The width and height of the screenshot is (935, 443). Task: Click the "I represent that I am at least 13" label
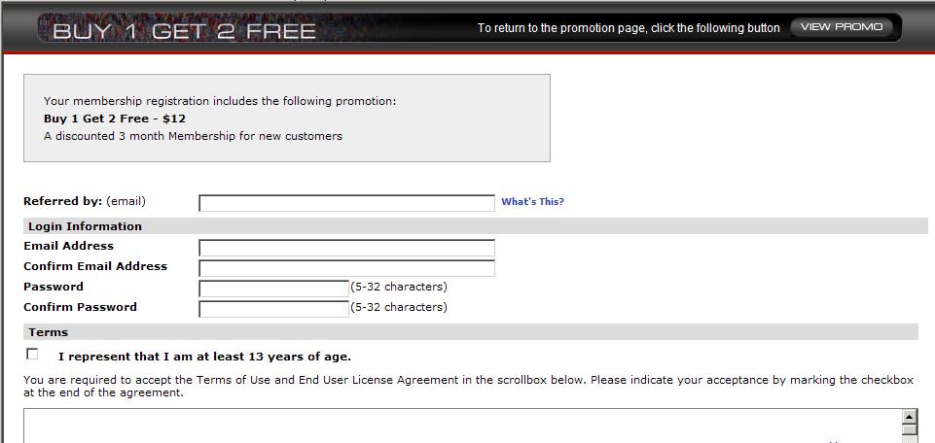pos(204,357)
